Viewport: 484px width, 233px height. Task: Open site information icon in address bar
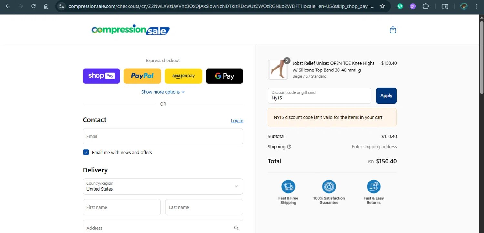(x=62, y=6)
